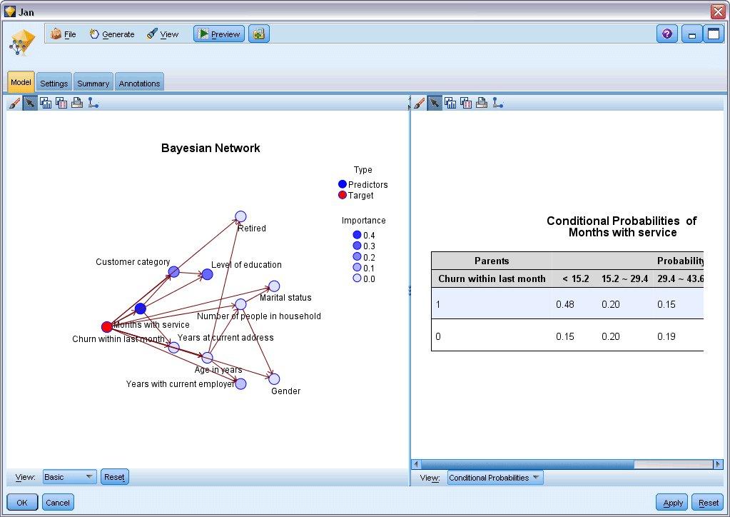Select the Marital status node

(274, 286)
